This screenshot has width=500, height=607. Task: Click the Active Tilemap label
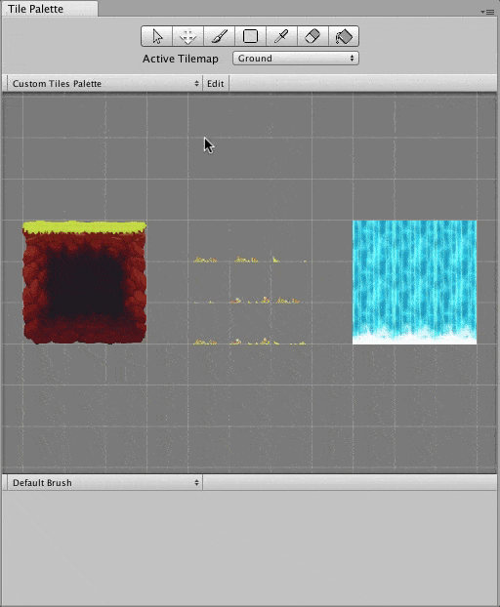pyautogui.click(x=181, y=59)
